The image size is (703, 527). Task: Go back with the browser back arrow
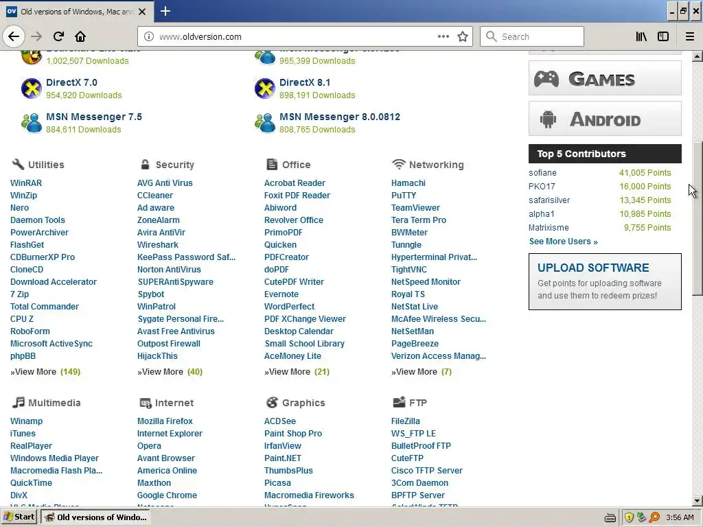(x=14, y=36)
